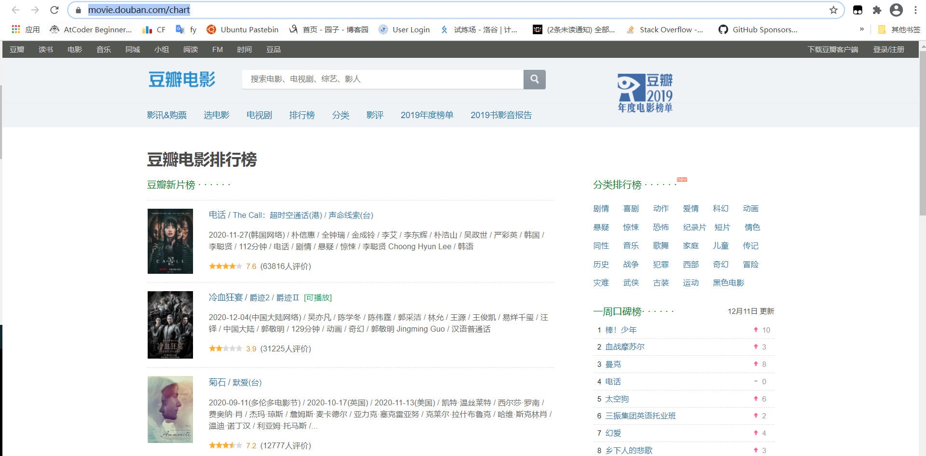Open the CF bookmark

(x=154, y=29)
